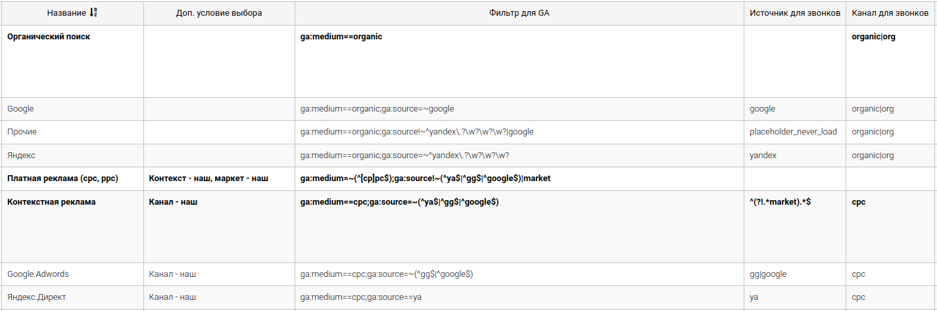Viewport: 937px width, 311px height.
Task: Click the Источник для звонков column header
Action: [794, 13]
